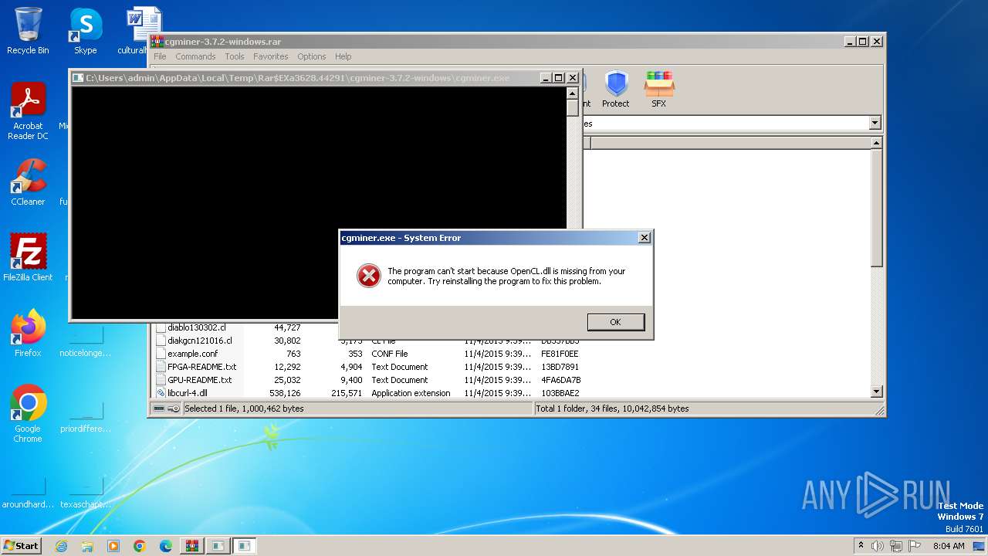This screenshot has width=988, height=556.
Task: Click the libcurl-4.dll file icon
Action: tap(161, 393)
